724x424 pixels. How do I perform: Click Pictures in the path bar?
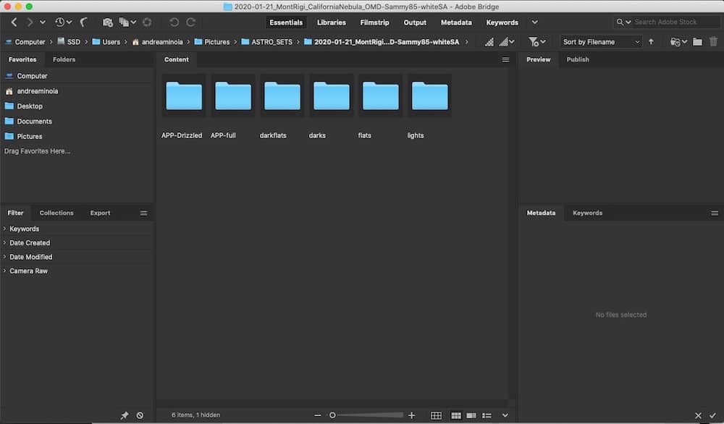[x=212, y=42]
